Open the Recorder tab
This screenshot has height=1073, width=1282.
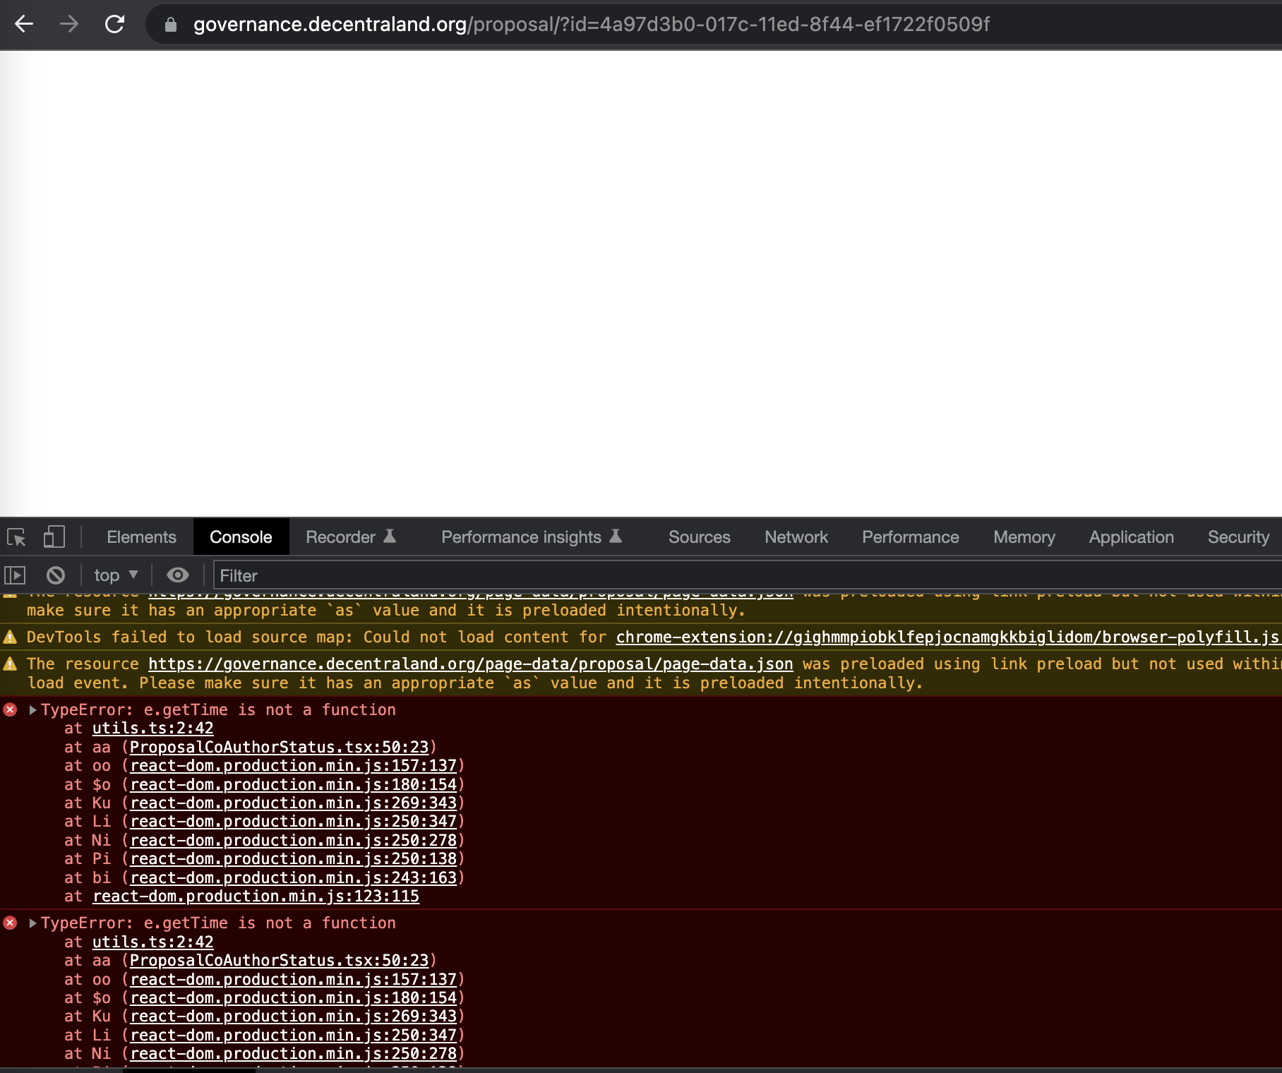(351, 537)
